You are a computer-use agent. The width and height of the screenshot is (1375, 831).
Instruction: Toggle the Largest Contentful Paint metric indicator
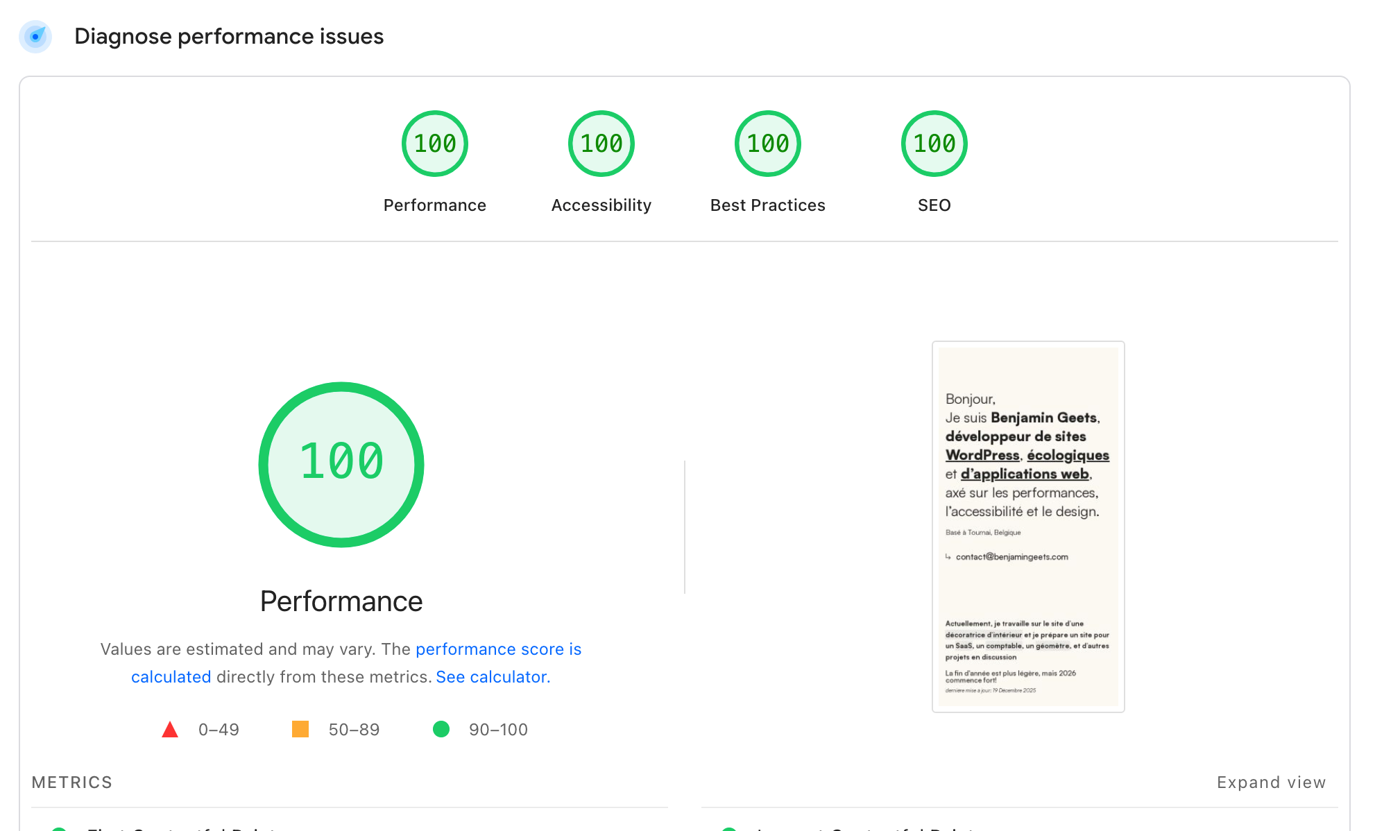(x=730, y=828)
